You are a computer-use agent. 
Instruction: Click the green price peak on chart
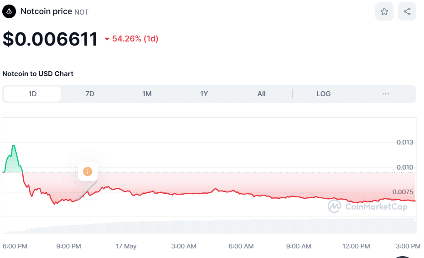click(x=13, y=146)
